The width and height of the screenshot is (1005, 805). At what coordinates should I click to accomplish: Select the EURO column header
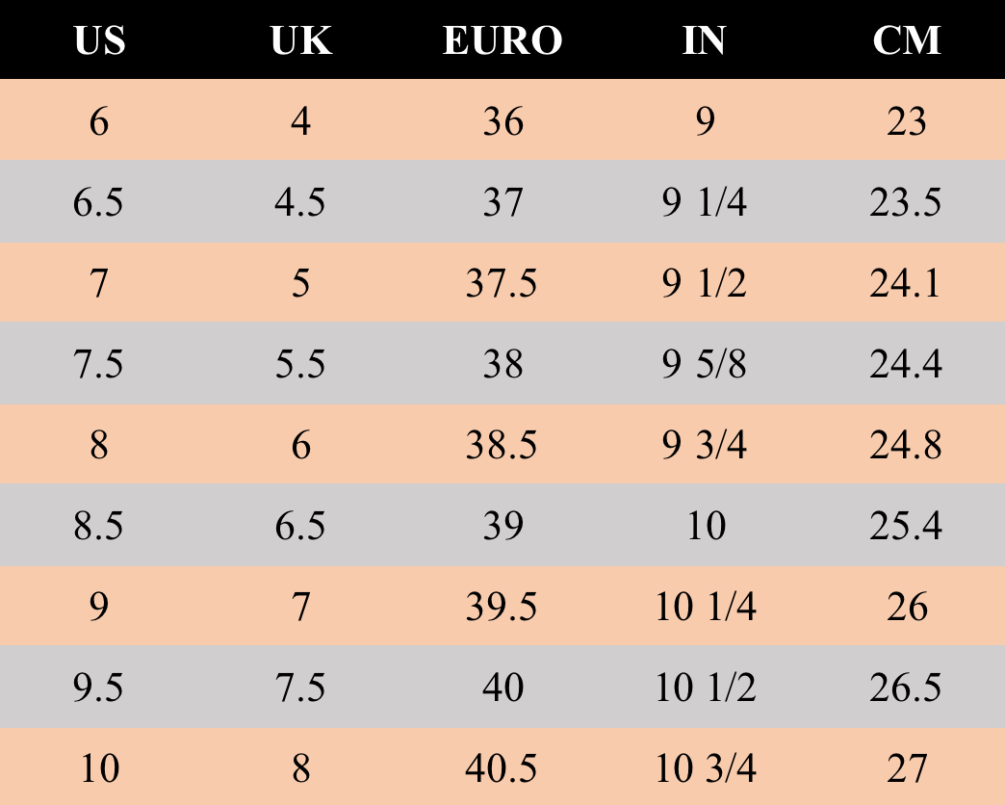[502, 40]
